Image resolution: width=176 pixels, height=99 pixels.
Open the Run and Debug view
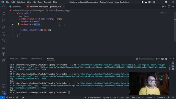tap(4, 27)
